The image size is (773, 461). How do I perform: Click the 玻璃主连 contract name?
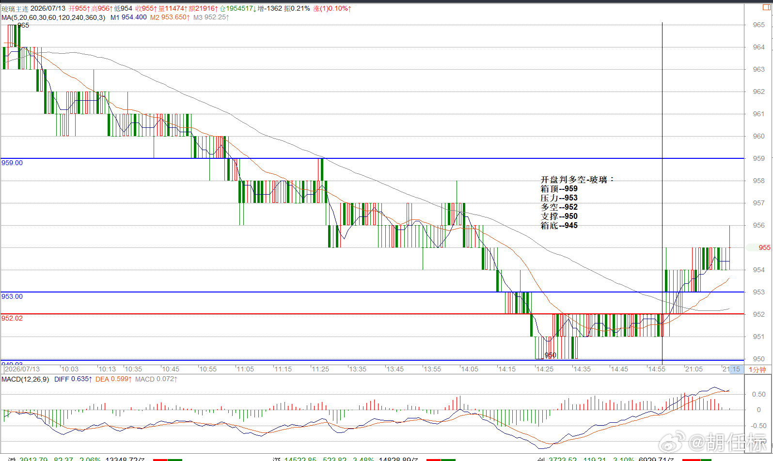pyautogui.click(x=15, y=9)
